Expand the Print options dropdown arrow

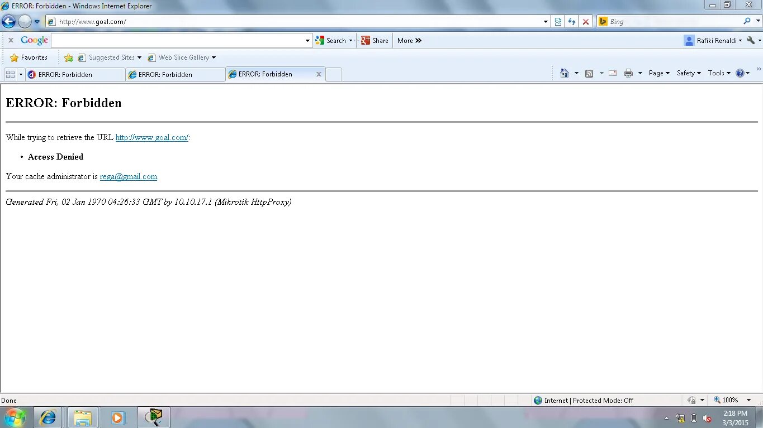pyautogui.click(x=640, y=73)
